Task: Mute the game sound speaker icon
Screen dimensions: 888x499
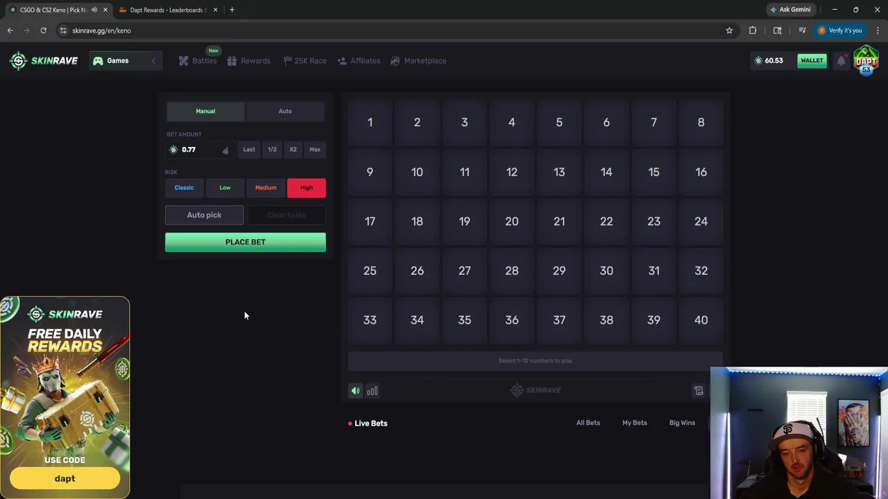Action: coord(355,391)
